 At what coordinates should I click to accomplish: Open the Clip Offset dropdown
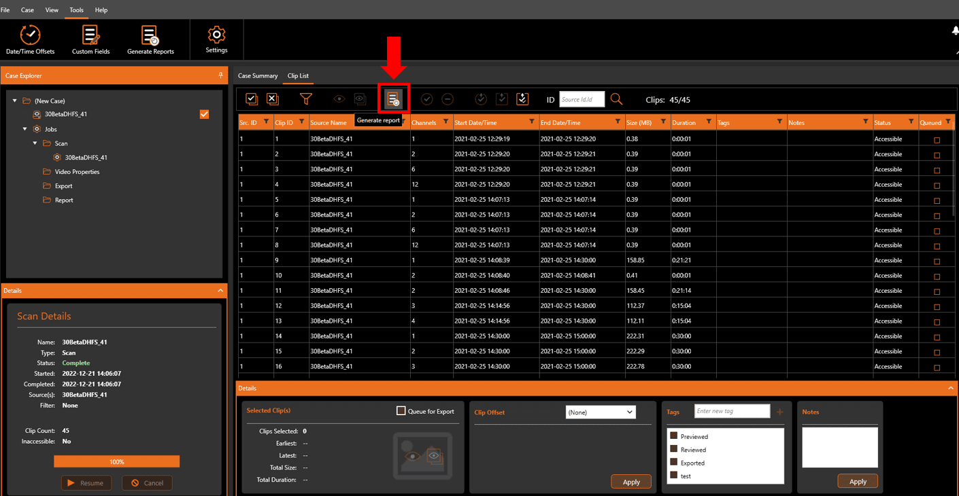601,412
